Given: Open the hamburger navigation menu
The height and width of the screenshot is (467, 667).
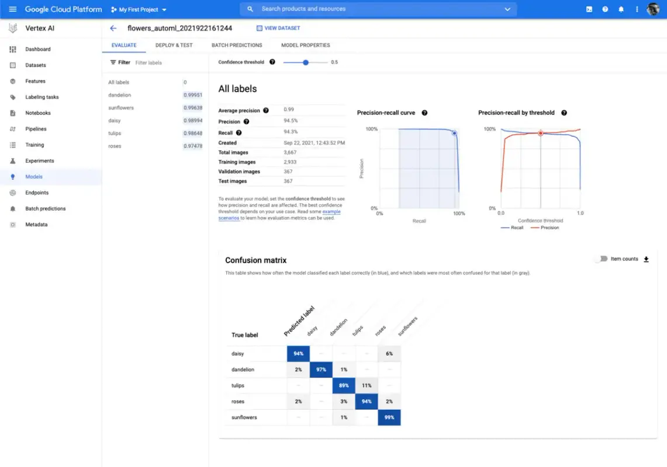Looking at the screenshot, I should pos(12,9).
